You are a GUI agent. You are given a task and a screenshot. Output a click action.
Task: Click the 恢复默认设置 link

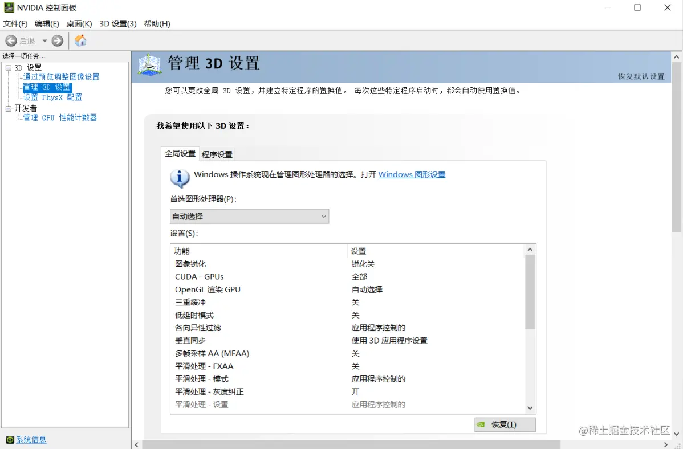[641, 76]
